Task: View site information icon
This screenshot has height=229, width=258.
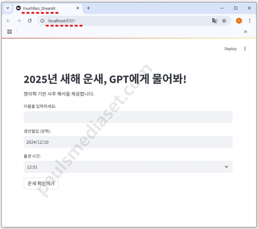Action: [x=43, y=21]
